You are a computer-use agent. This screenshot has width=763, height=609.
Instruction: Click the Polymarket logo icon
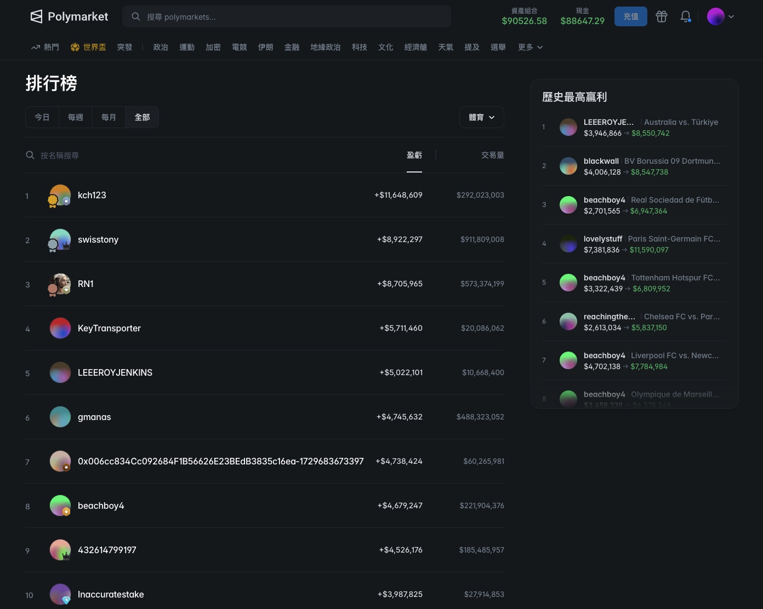(36, 16)
